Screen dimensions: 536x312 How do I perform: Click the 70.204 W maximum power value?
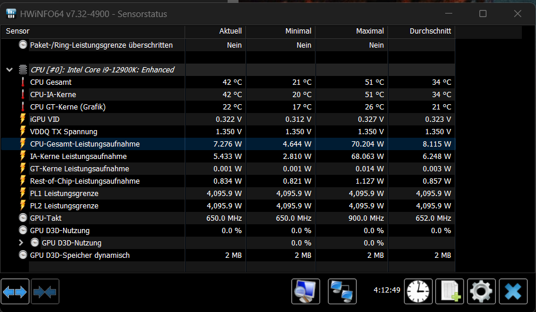coord(367,144)
